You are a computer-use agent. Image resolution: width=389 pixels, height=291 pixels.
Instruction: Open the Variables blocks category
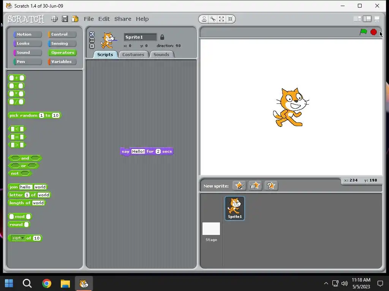[62, 62]
